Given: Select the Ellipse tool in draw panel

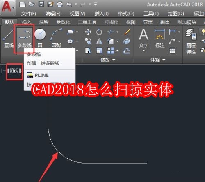Looking at the screenshot, I should [x=71, y=41].
